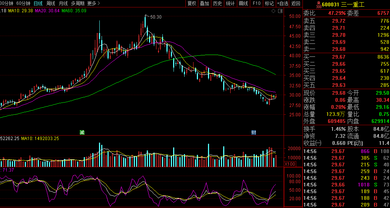The image size is (390, 208).
Task: Click the diamond icon above the price axis
Action: click(x=273, y=11)
